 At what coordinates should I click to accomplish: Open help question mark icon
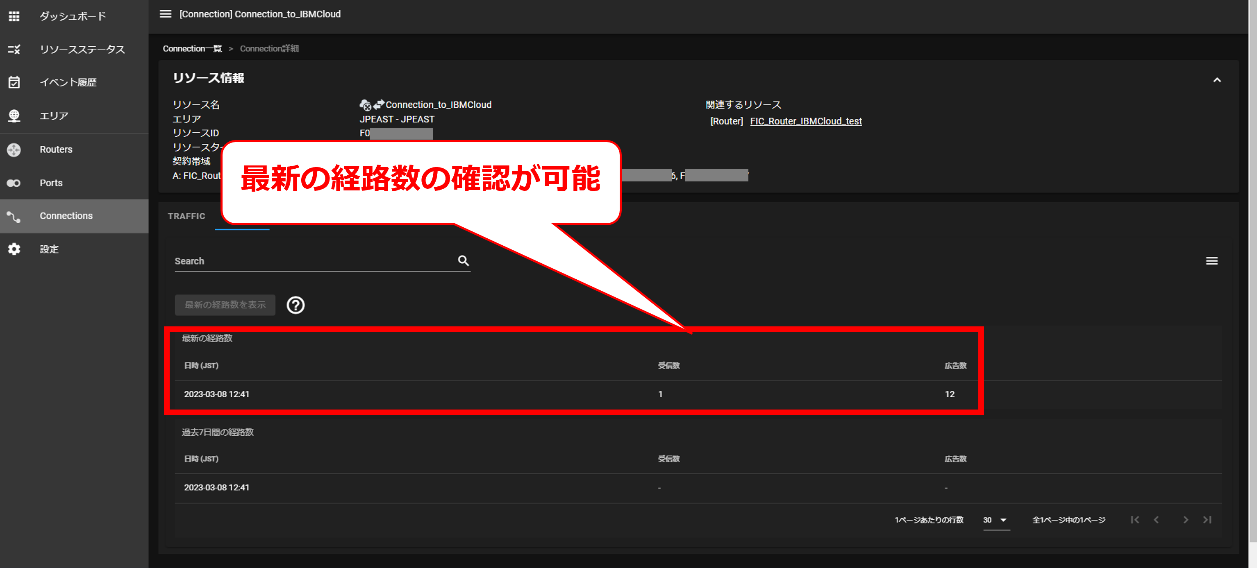pos(295,305)
